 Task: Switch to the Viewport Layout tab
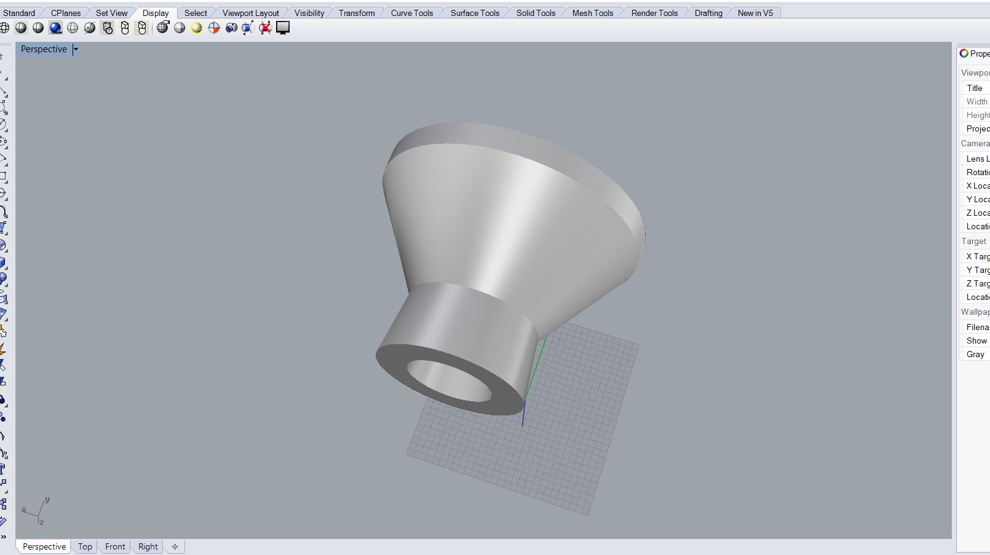click(251, 13)
